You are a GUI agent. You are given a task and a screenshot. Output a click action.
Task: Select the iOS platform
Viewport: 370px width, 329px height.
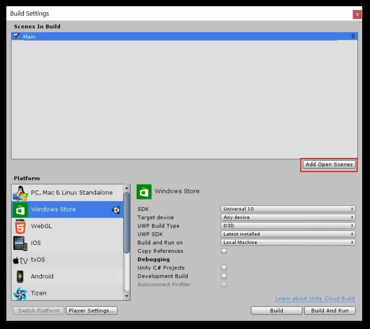67,243
